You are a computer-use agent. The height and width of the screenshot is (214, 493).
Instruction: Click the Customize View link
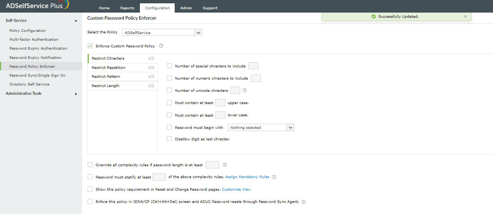[237, 189]
